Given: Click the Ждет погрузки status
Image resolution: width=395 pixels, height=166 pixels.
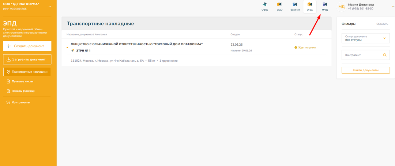Looking at the screenshot, I should (x=307, y=47).
